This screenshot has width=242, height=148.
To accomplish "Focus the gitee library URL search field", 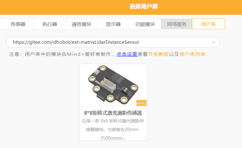I will click(113, 42).
